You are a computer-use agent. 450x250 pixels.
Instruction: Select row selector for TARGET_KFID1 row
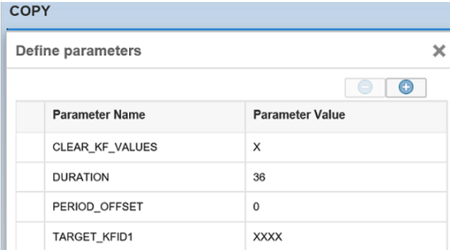[30, 236]
